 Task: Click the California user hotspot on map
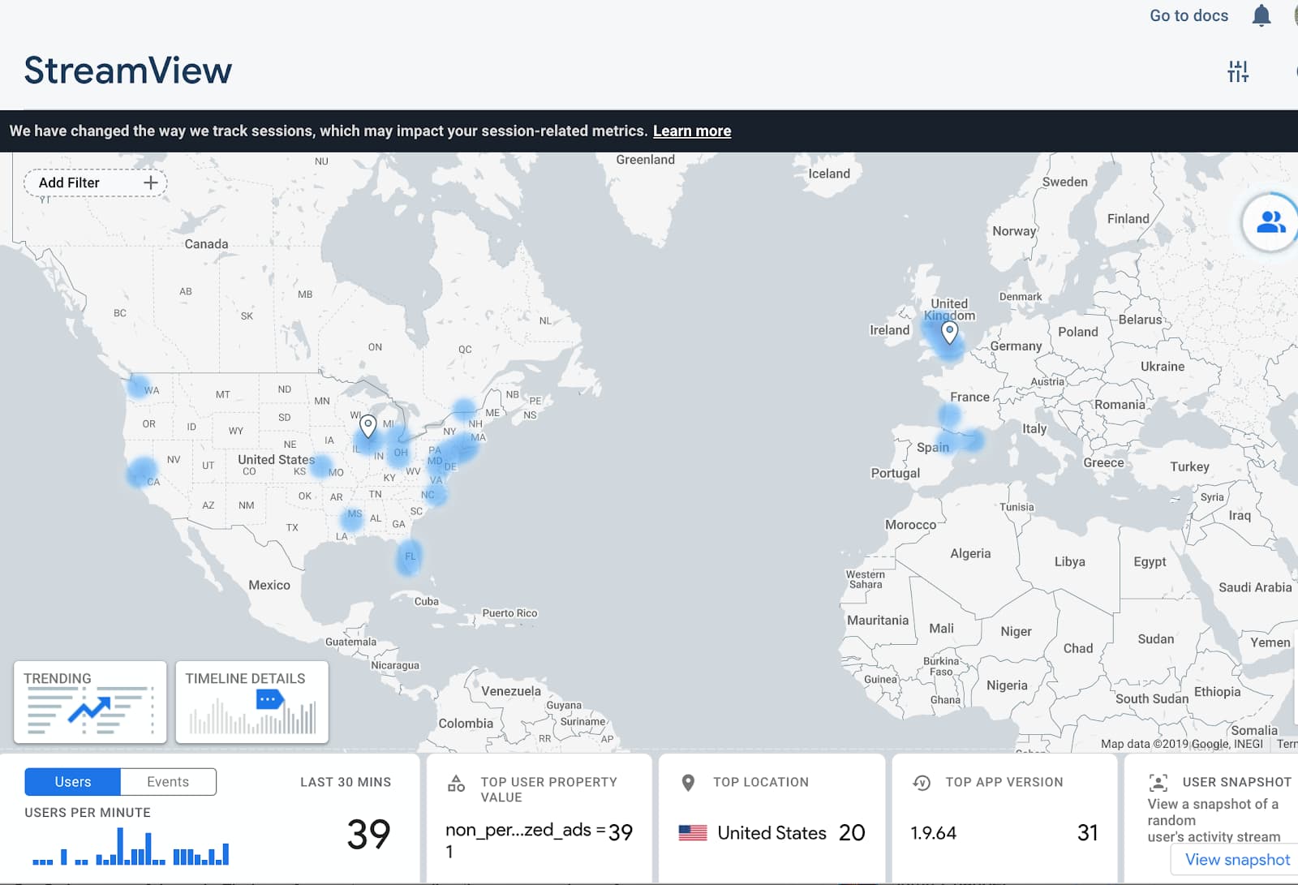pyautogui.click(x=142, y=472)
